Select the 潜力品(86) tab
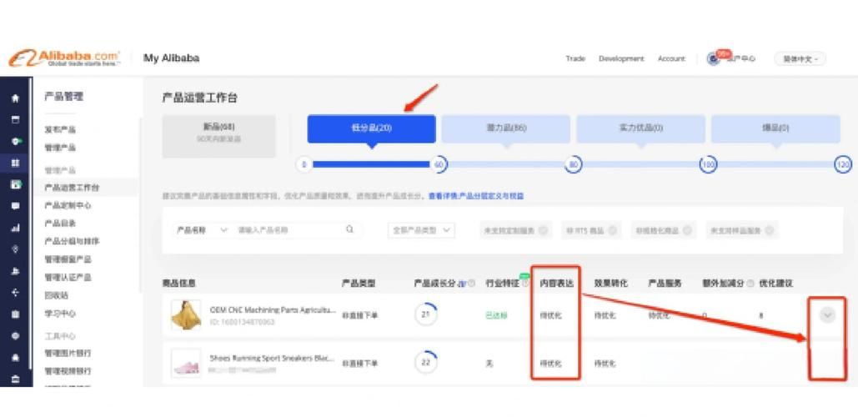This screenshot has width=858, height=417. click(506, 128)
